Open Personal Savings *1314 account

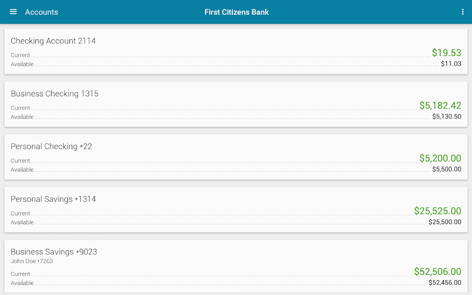click(53, 199)
